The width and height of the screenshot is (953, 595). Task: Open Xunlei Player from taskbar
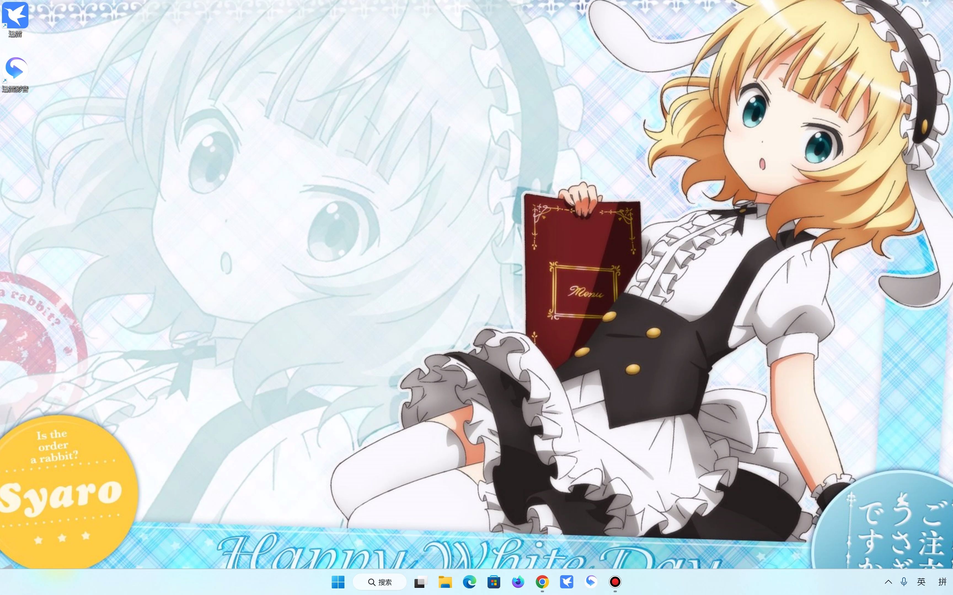591,582
